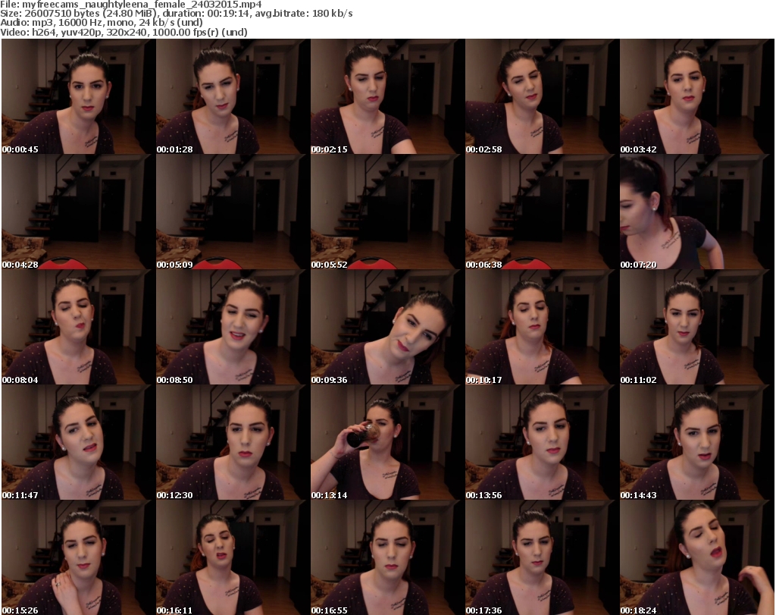The image size is (776, 615).
Task: Click the File name header line
Action: [x=131, y=5]
